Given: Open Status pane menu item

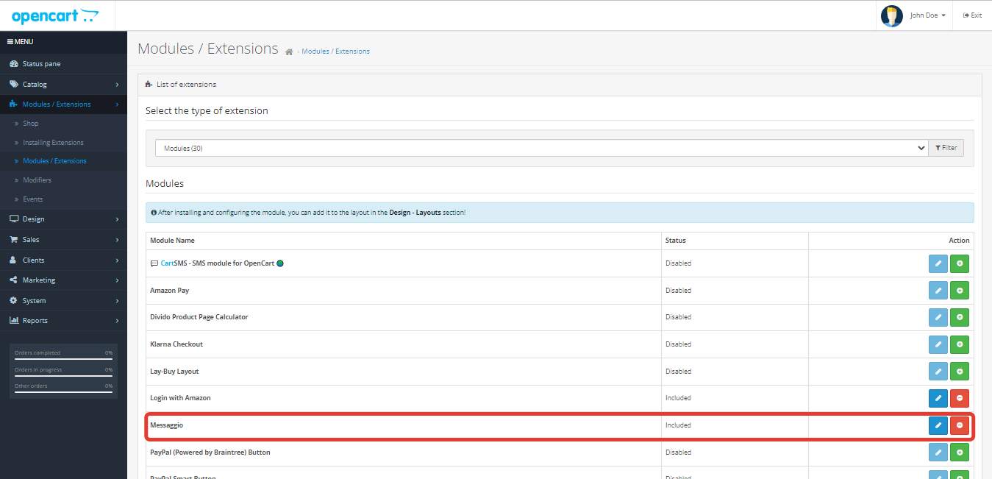Looking at the screenshot, I should point(63,64).
